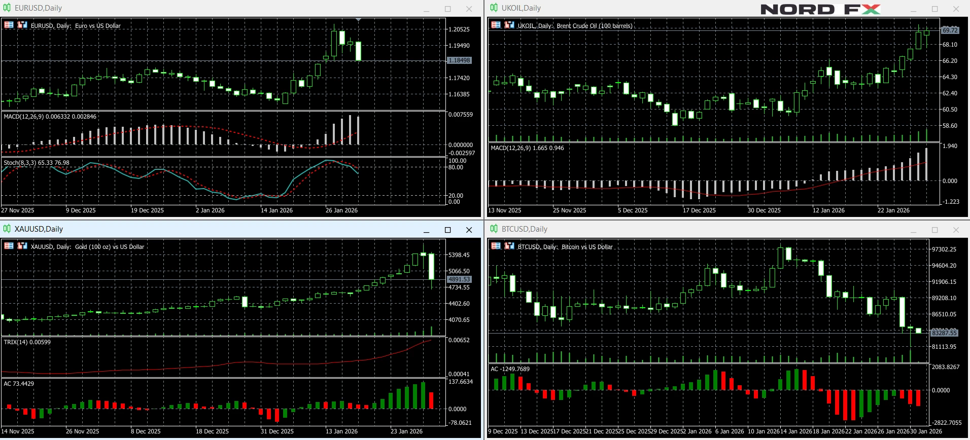Select the UKOIL,Daily window title
This screenshot has width=970, height=440.
521,8
